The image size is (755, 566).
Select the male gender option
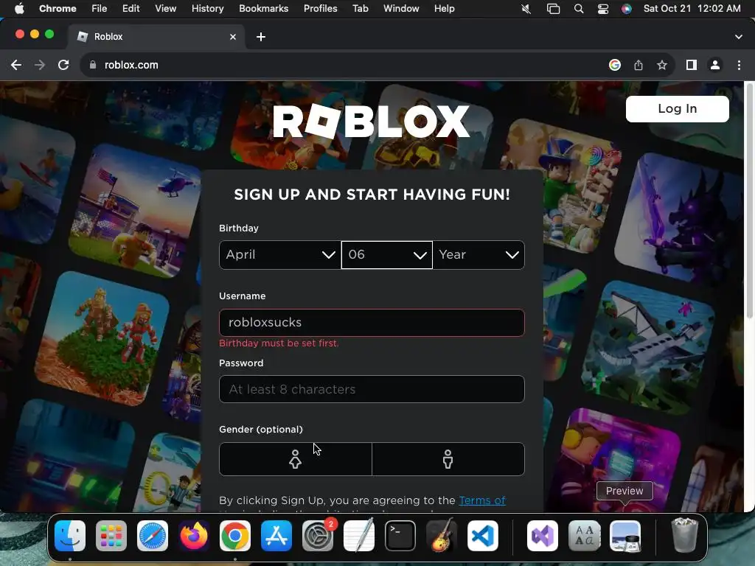point(448,459)
